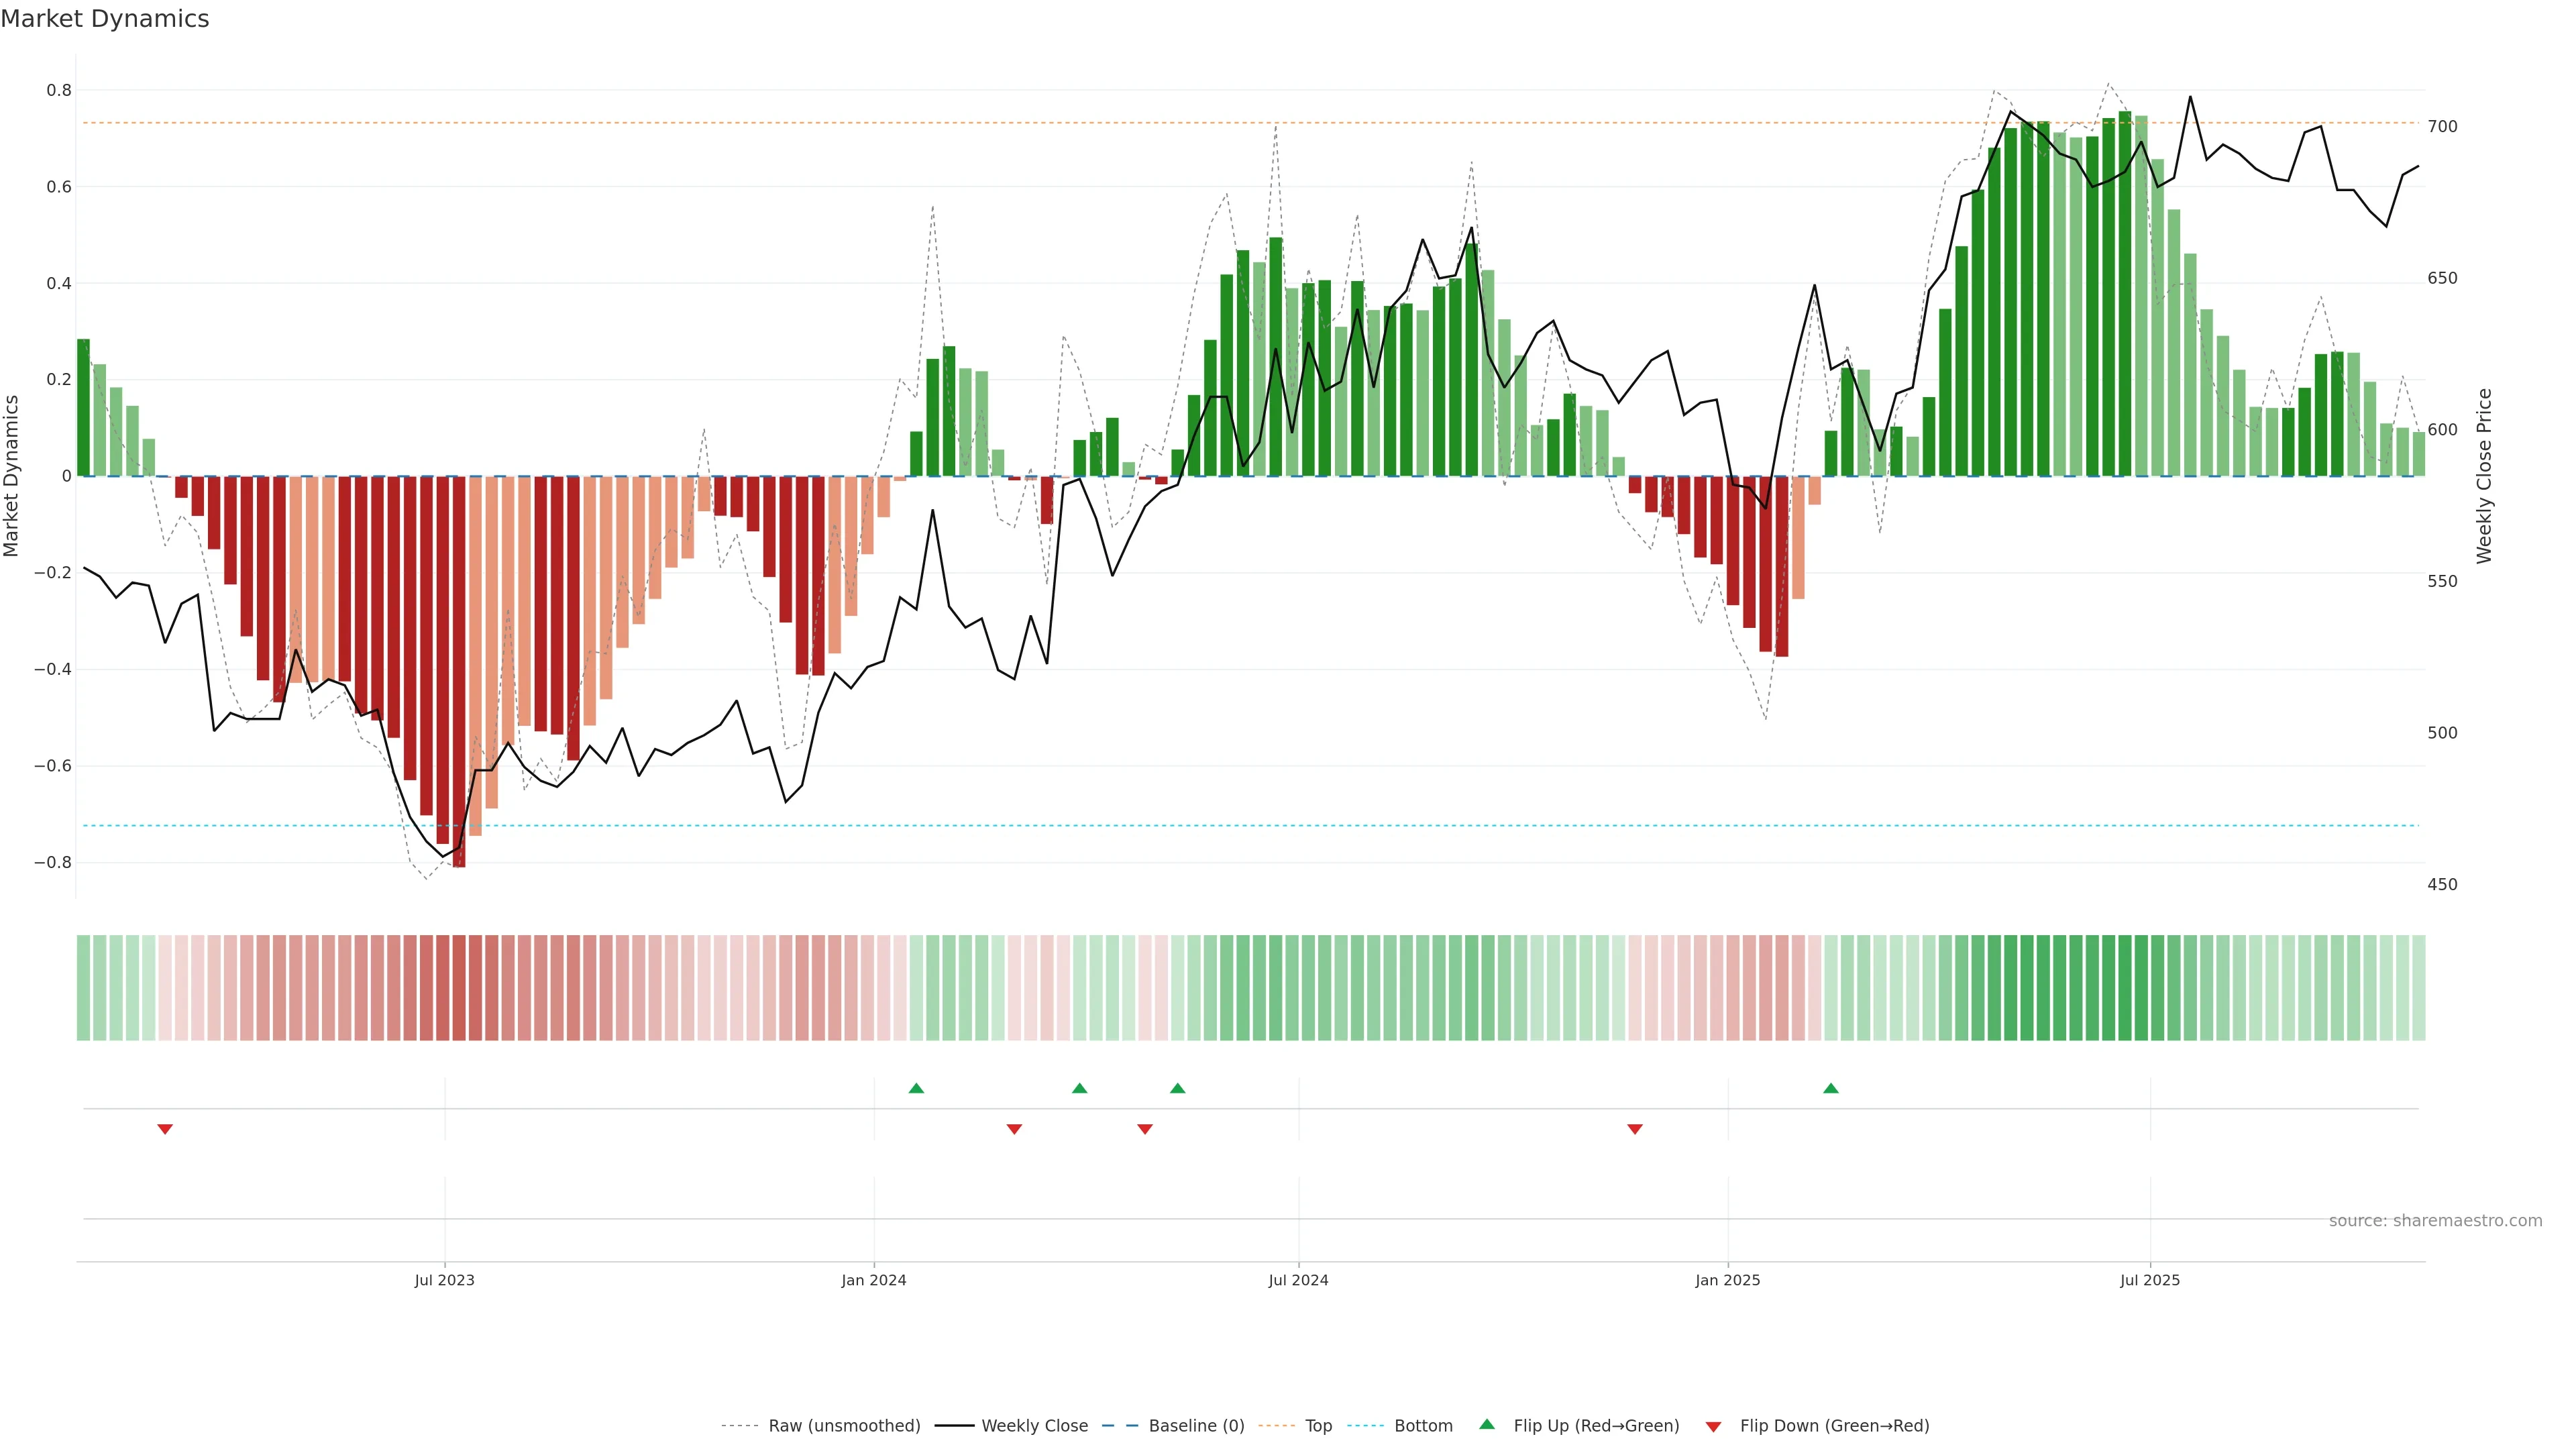
Task: Click the second green flip-up triangle marker
Action: pos(1079,1088)
